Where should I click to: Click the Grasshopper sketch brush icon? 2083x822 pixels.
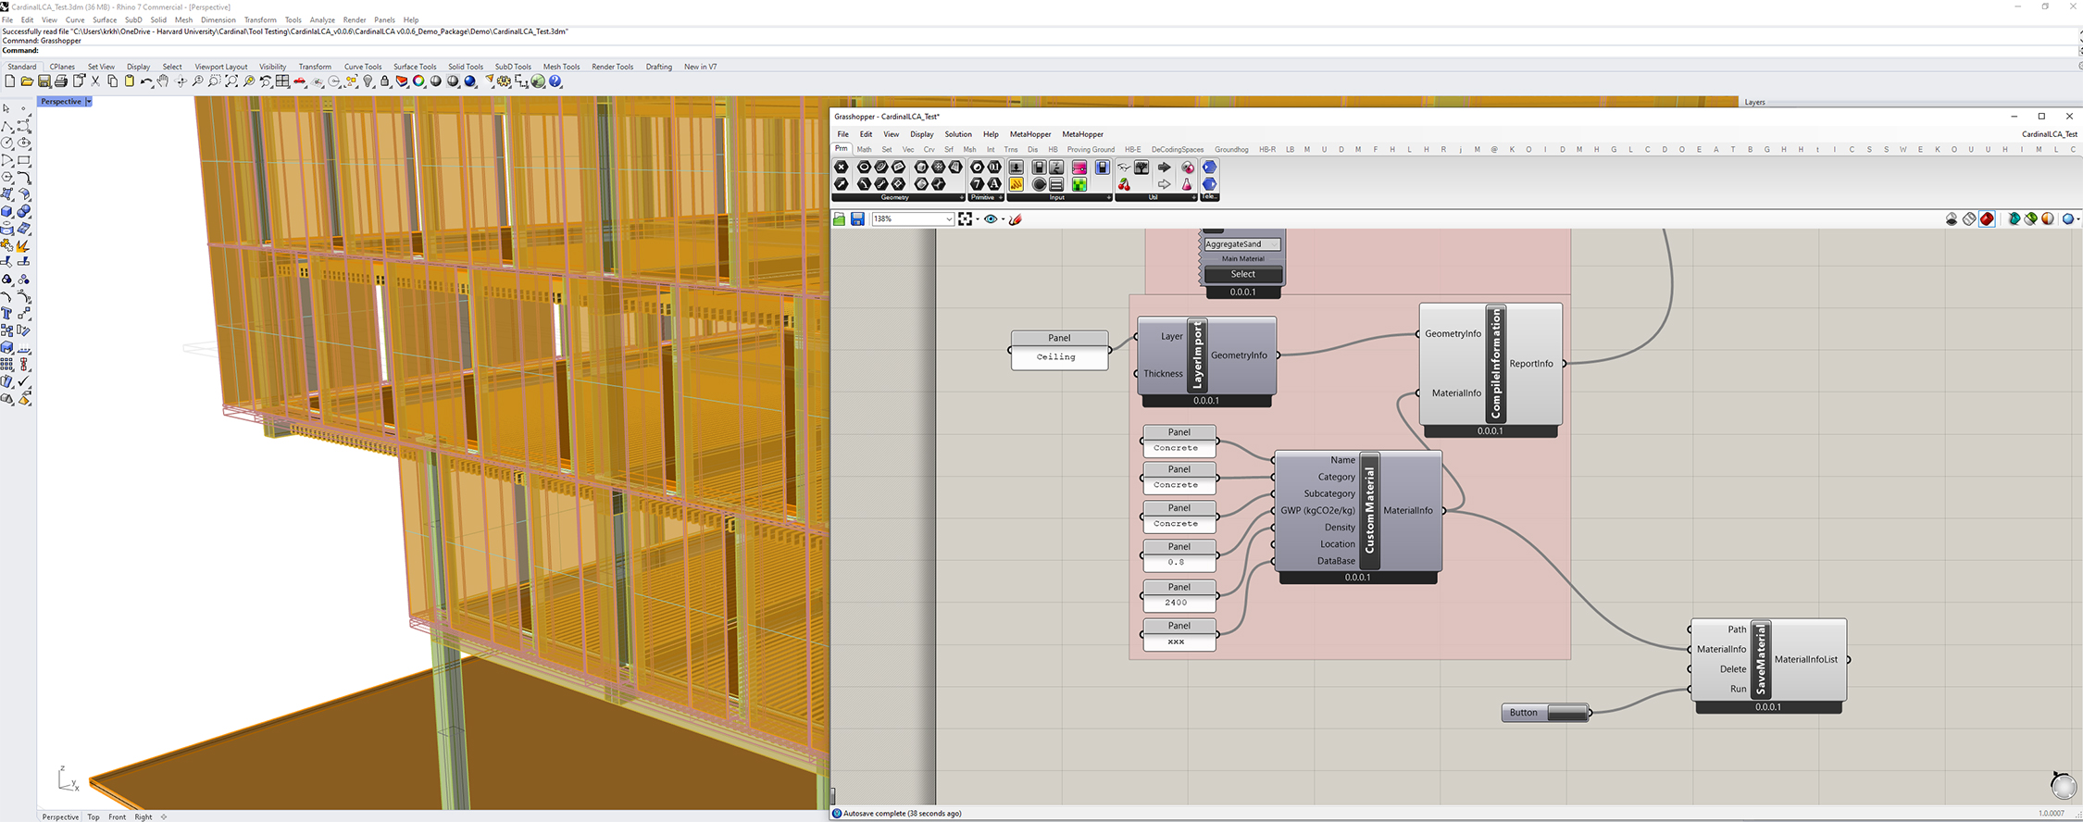click(x=1016, y=219)
